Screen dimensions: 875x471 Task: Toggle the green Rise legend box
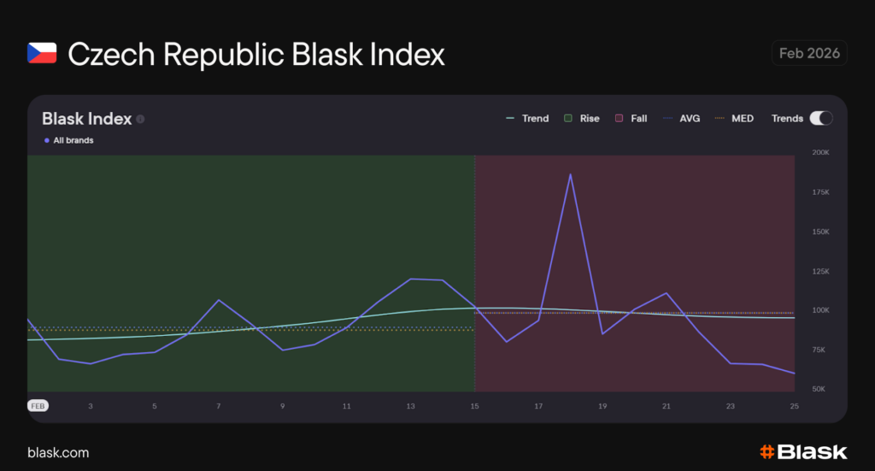[567, 119]
